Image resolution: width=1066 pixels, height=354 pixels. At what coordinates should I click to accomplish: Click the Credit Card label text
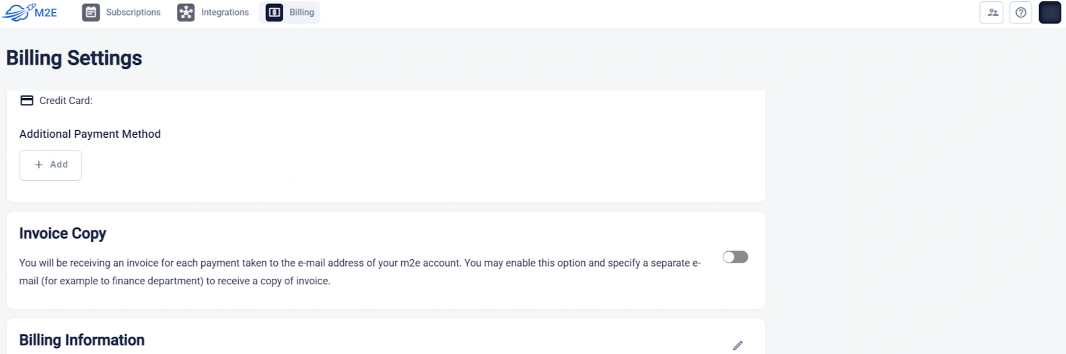coord(66,101)
